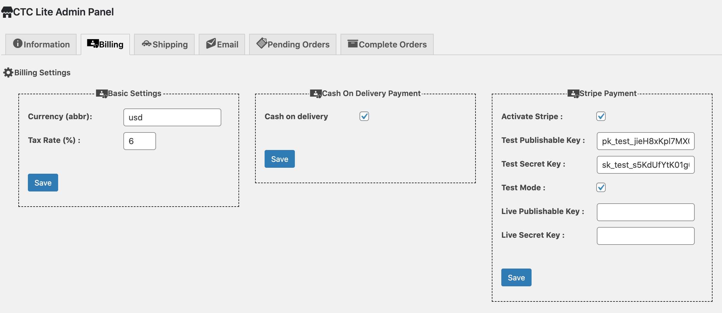Click the Cash On Delivery Payment header icon

pyautogui.click(x=316, y=94)
